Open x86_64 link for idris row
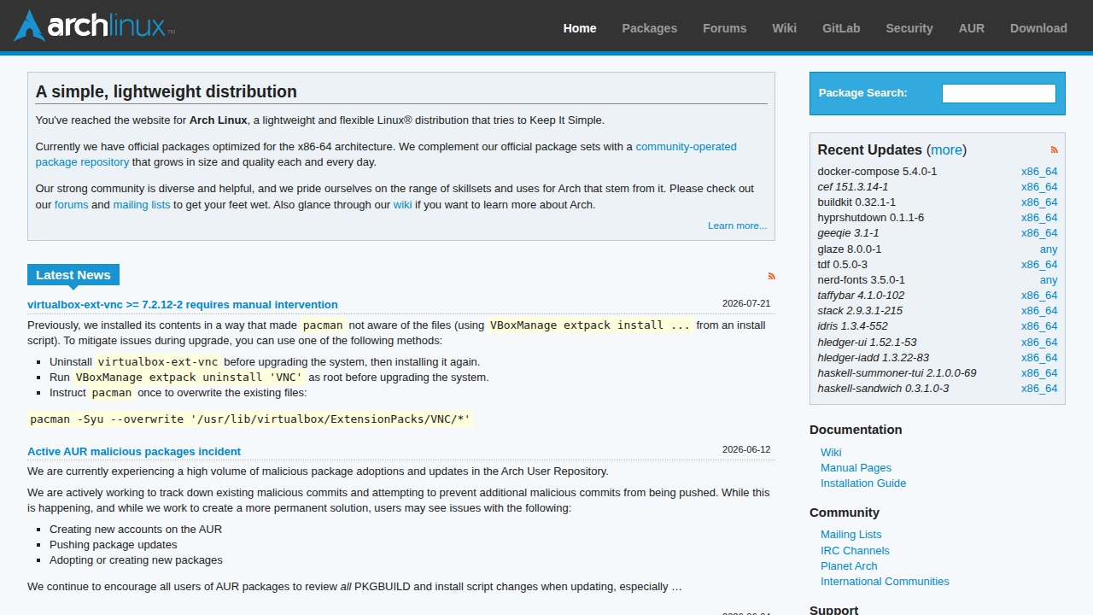 (x=1039, y=326)
